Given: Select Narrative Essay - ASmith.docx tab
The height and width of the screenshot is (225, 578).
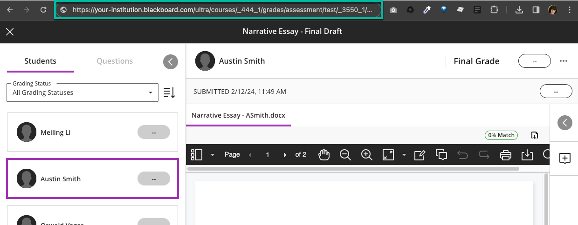Looking at the screenshot, I should coord(238,115).
